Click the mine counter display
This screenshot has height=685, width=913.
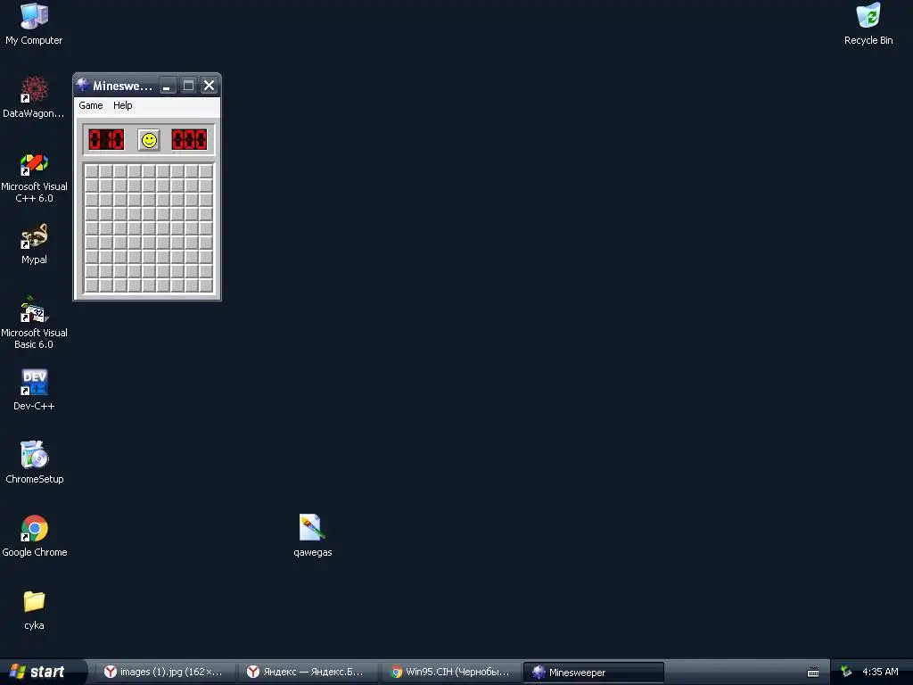point(107,140)
